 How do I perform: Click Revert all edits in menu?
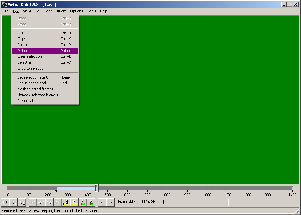pyautogui.click(x=30, y=101)
